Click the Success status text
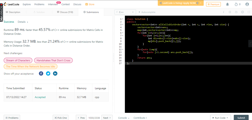 point(9,22)
